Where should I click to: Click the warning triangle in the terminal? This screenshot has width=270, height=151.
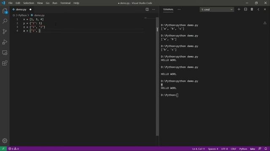click(265, 23)
